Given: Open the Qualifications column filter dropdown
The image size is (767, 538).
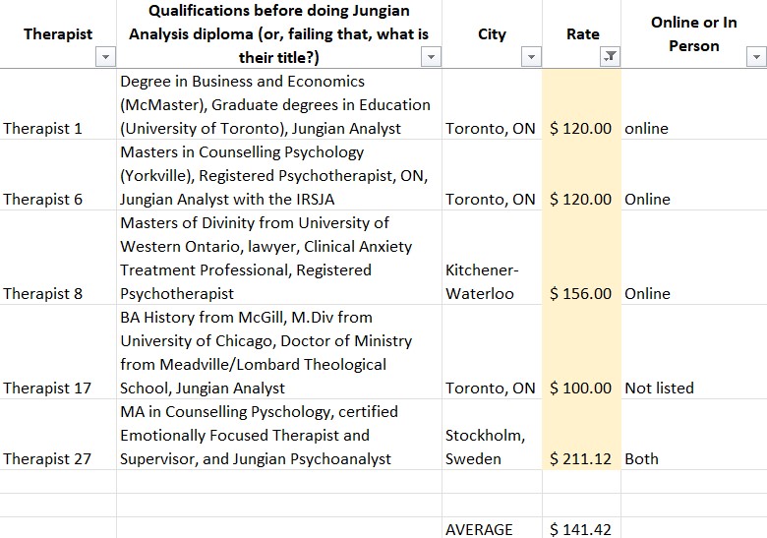Looking at the screenshot, I should tap(431, 58).
